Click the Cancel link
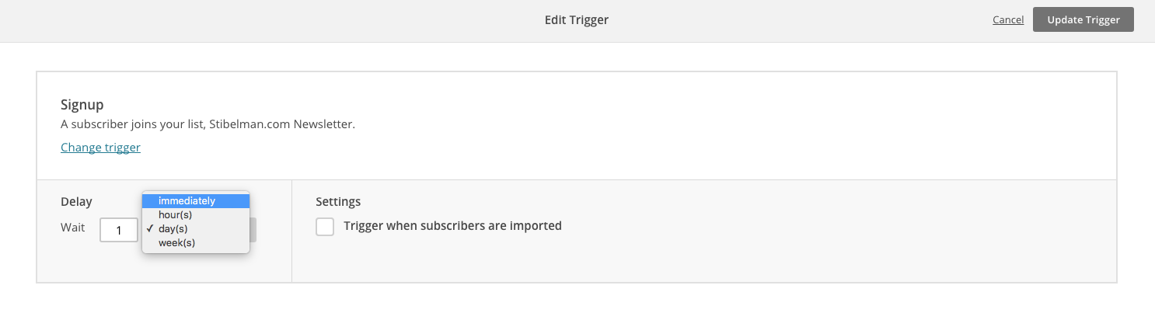Viewport: 1155px width, 320px height. coord(1008,20)
